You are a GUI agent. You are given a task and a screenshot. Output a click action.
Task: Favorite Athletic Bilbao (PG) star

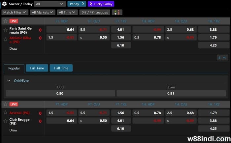click(6, 40)
